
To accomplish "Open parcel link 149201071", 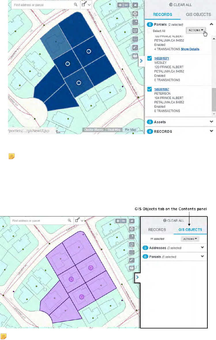I will (x=161, y=58).
